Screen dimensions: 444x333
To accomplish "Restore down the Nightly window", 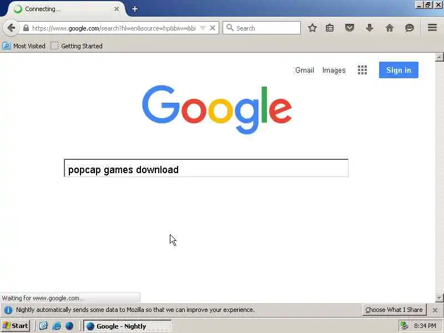I will (428, 5).
